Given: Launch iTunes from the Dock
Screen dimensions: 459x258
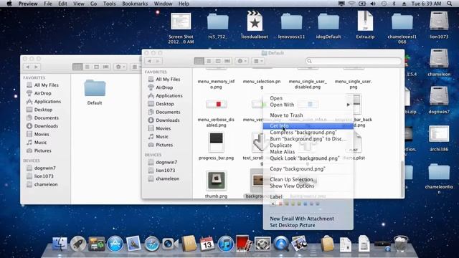Looking at the screenshot, I should click(x=225, y=244).
